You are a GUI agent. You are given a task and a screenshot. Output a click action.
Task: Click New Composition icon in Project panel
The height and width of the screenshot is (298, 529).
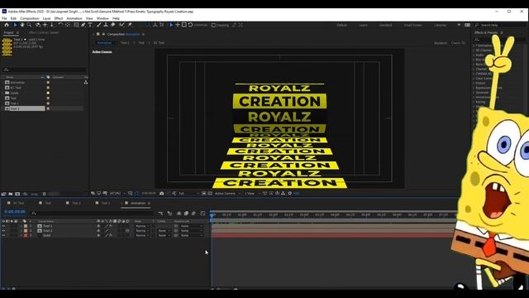coord(17,194)
